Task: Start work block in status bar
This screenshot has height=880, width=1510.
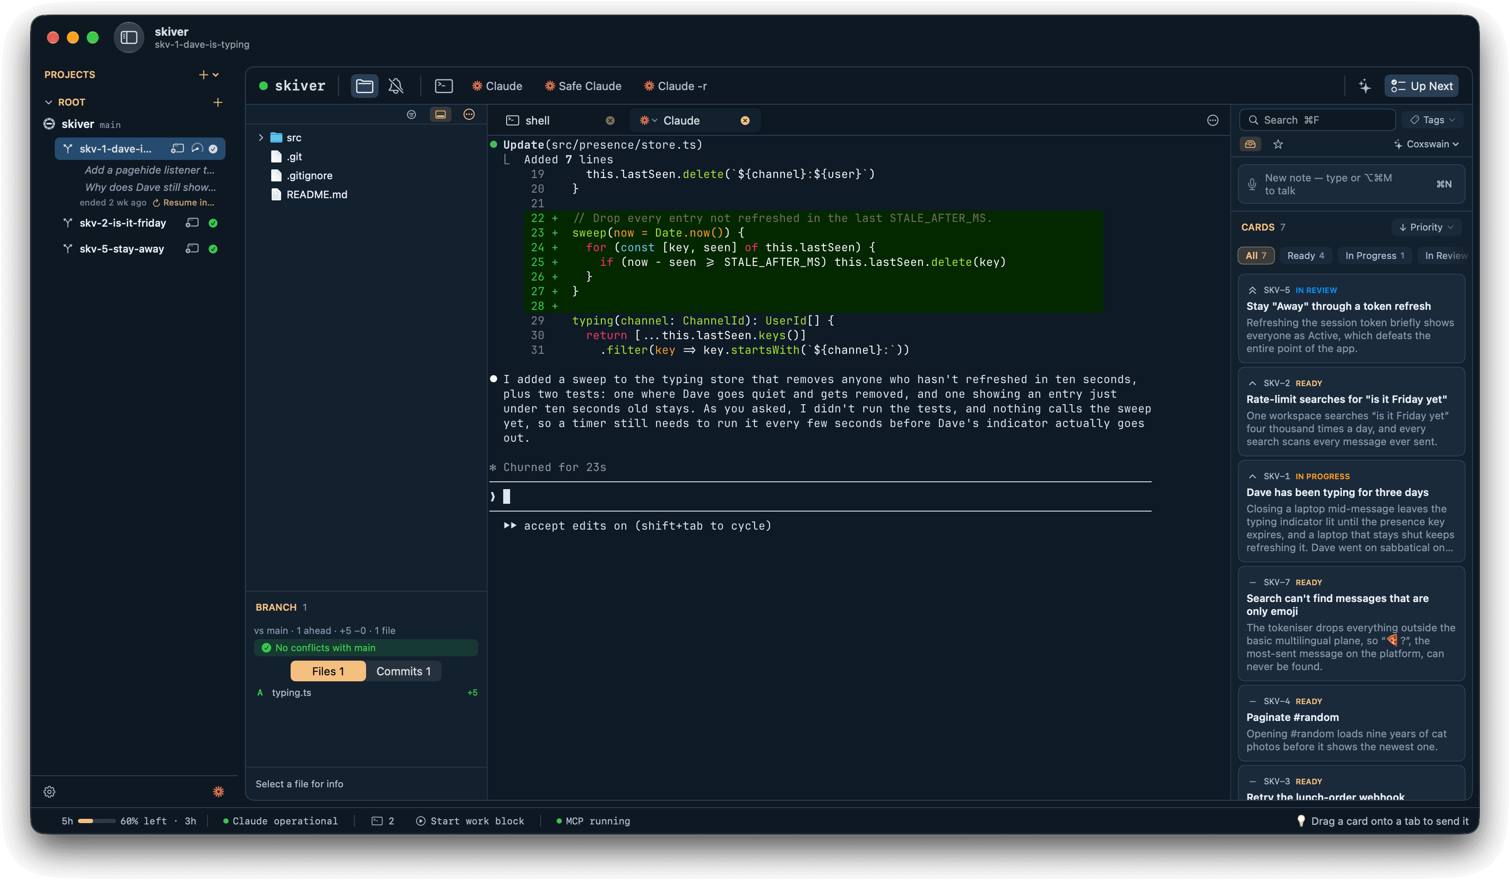Action: [x=470, y=821]
